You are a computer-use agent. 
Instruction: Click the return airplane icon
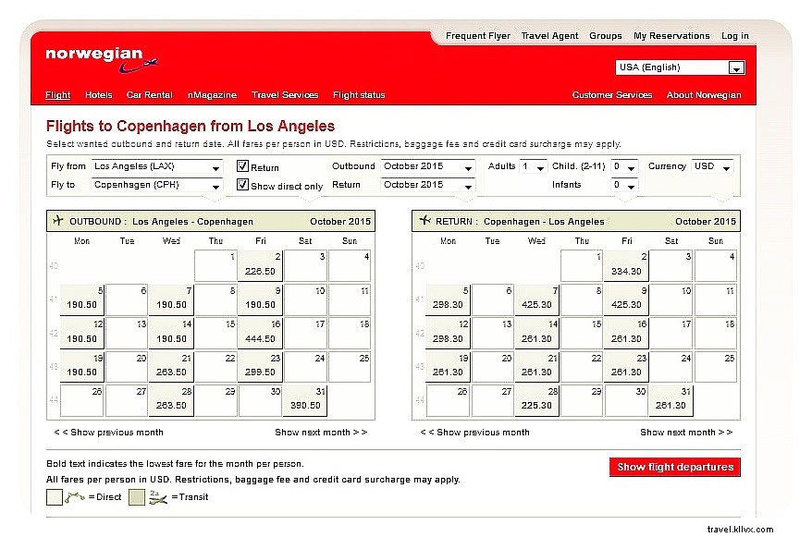click(424, 220)
